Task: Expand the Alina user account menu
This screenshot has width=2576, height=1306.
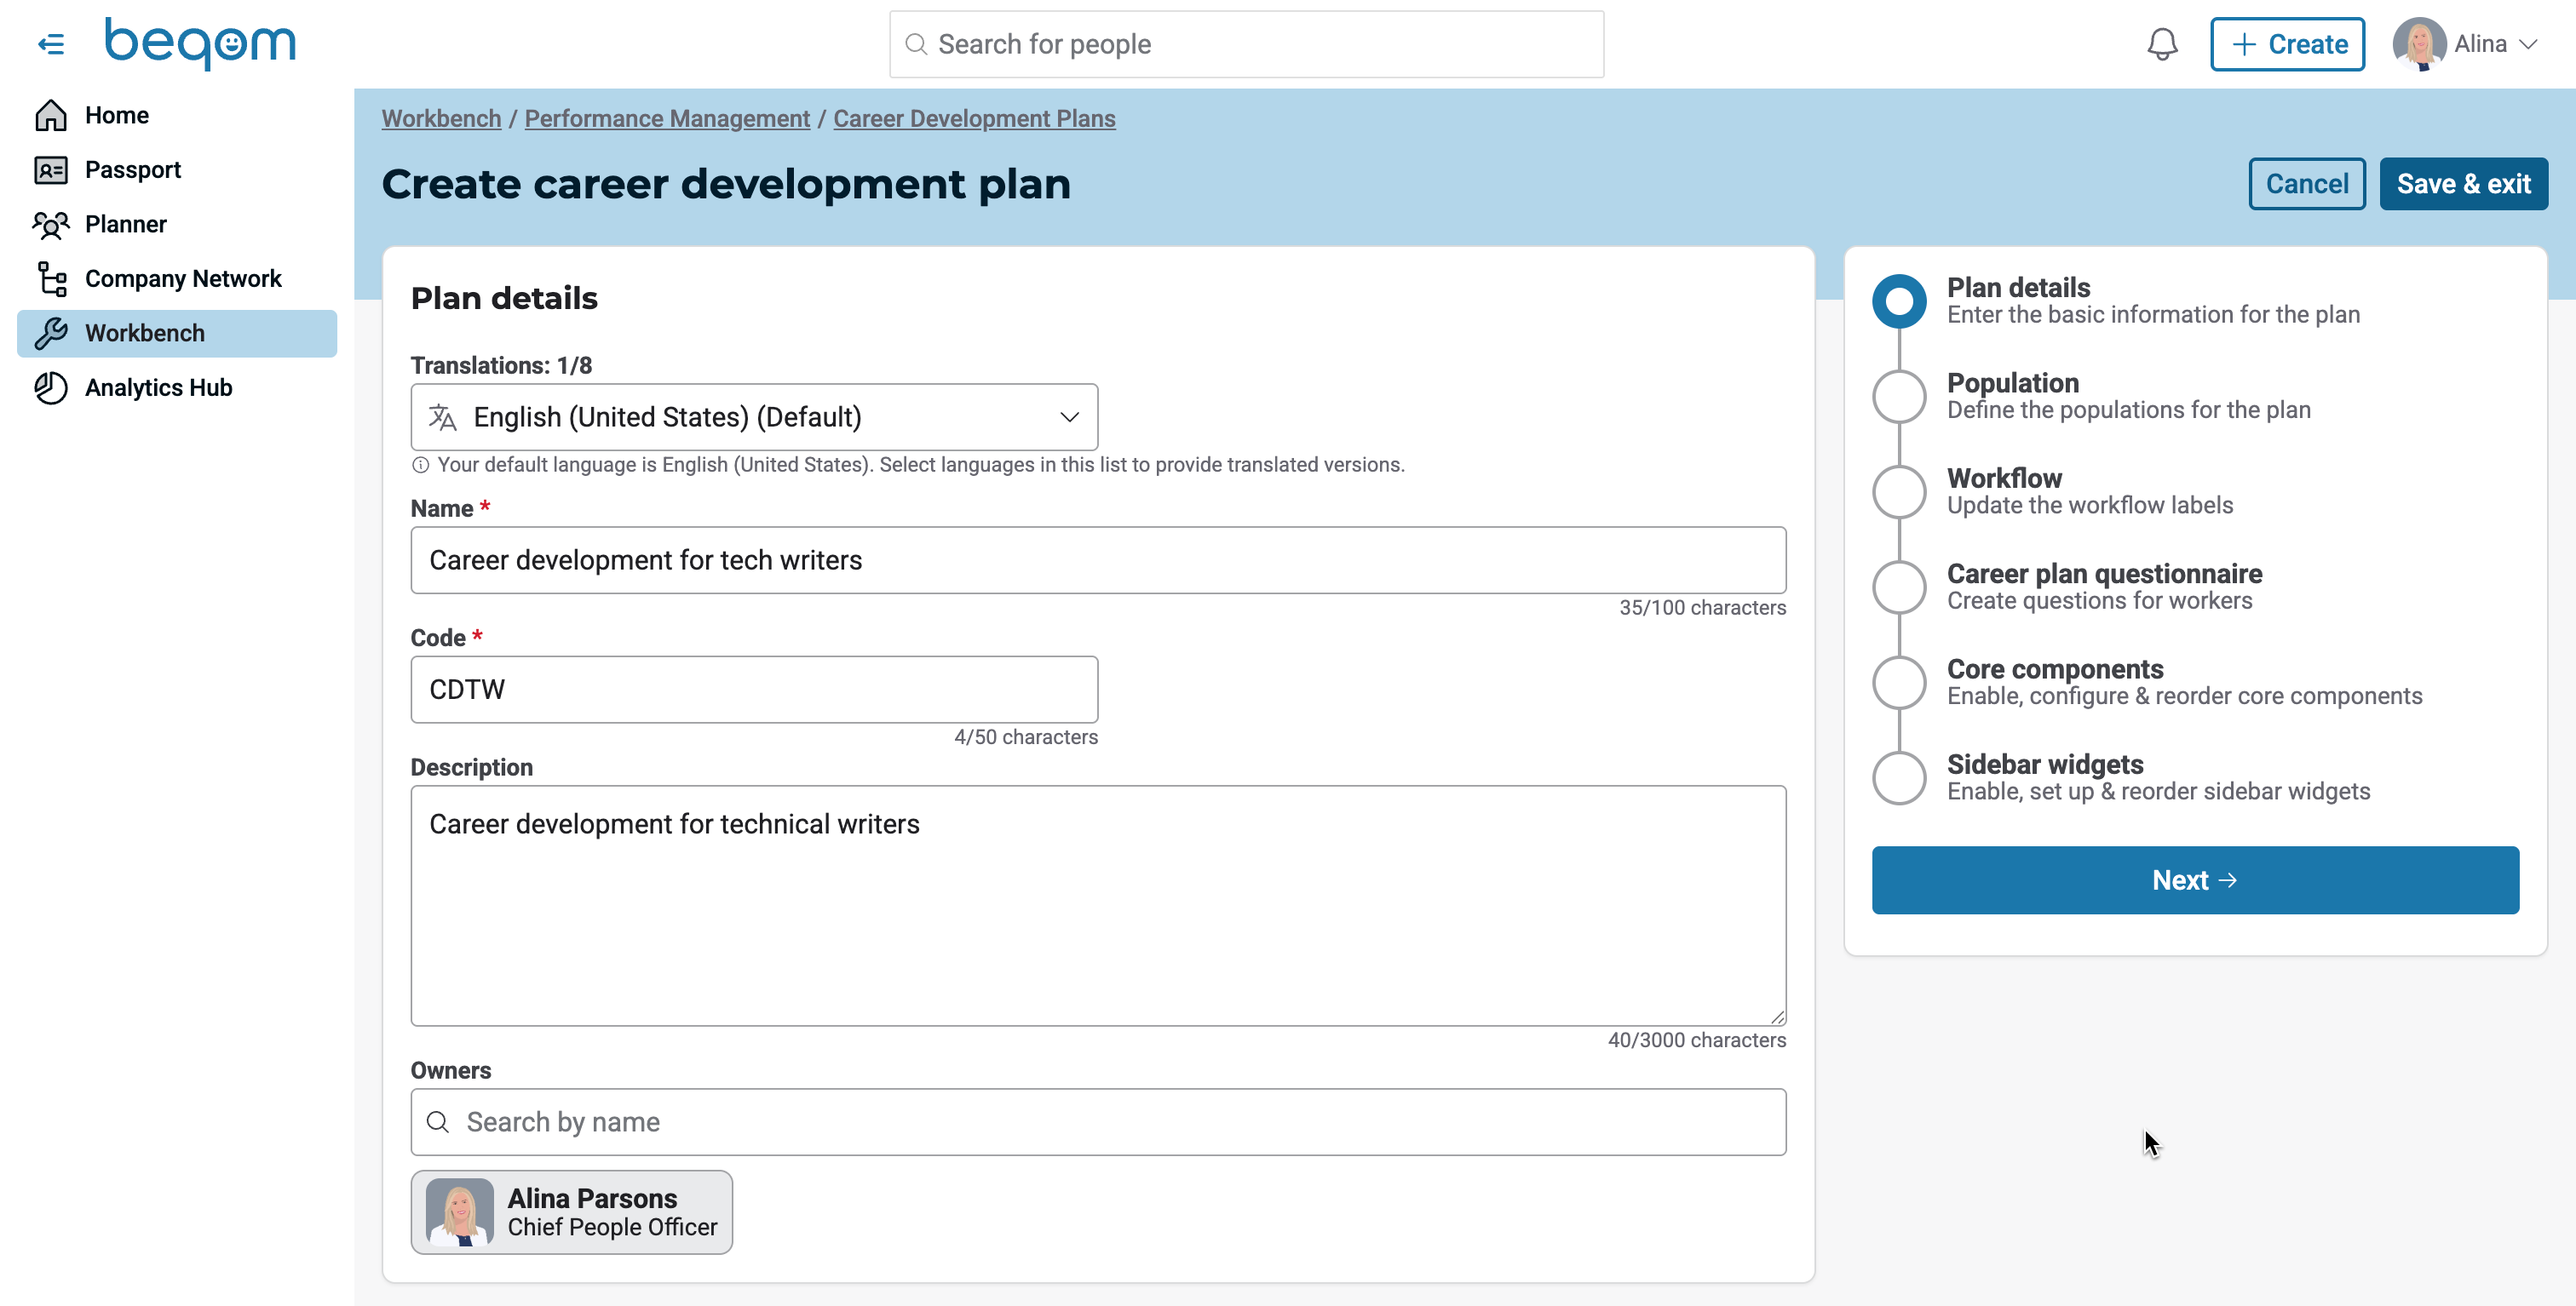Action: click(2466, 44)
